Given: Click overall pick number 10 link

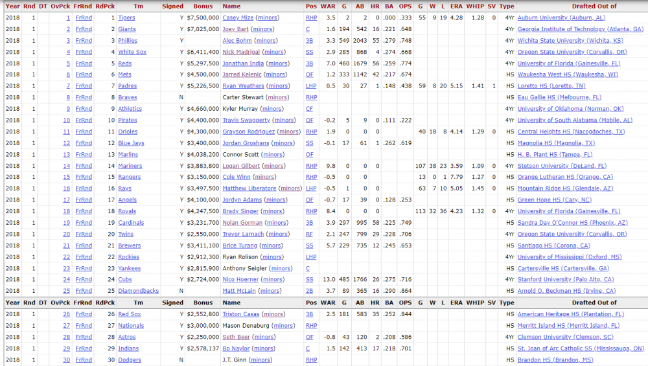Looking at the screenshot, I should click(x=66, y=120).
